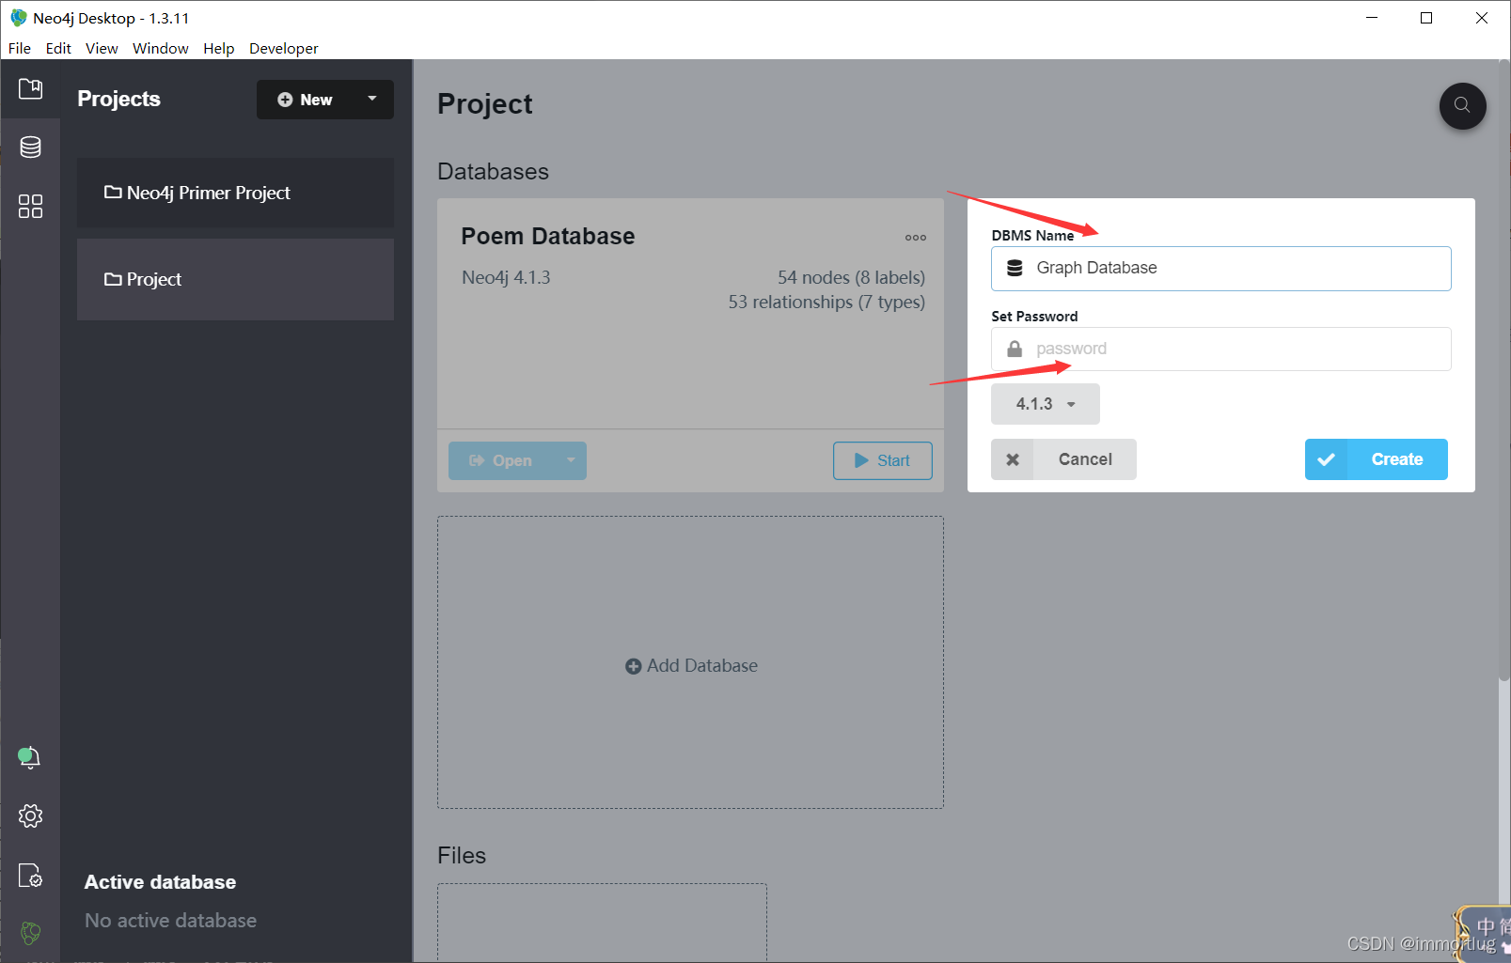Select the Project entry in sidebar
This screenshot has height=963, width=1511.
click(235, 279)
